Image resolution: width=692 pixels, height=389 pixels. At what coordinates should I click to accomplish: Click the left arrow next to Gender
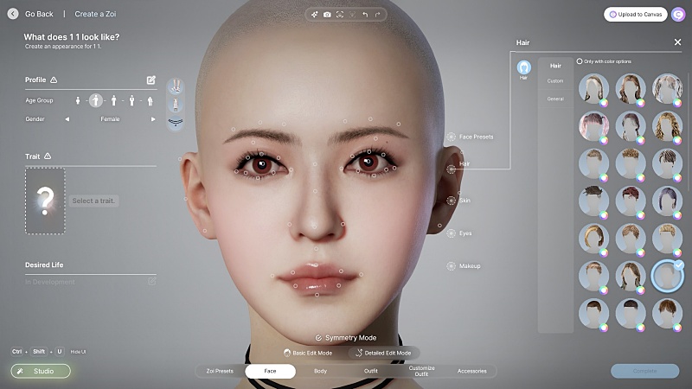[x=67, y=119]
